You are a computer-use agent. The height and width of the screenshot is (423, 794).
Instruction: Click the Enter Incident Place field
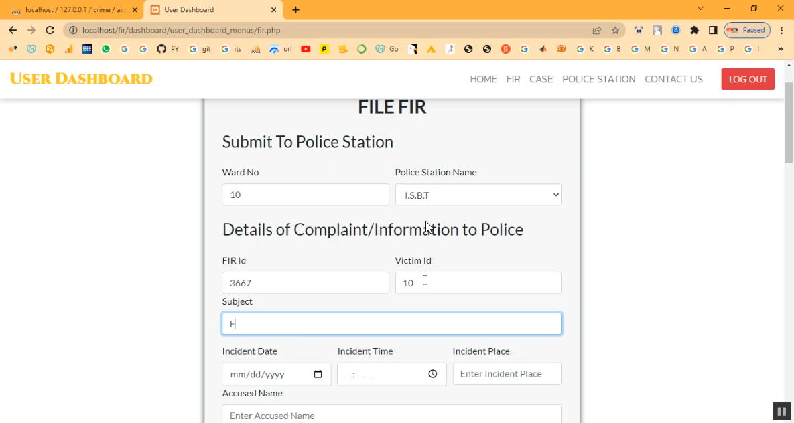[507, 374]
